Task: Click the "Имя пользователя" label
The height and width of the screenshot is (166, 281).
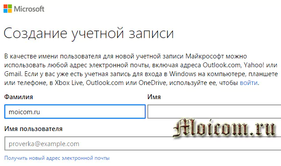Action: (33, 129)
